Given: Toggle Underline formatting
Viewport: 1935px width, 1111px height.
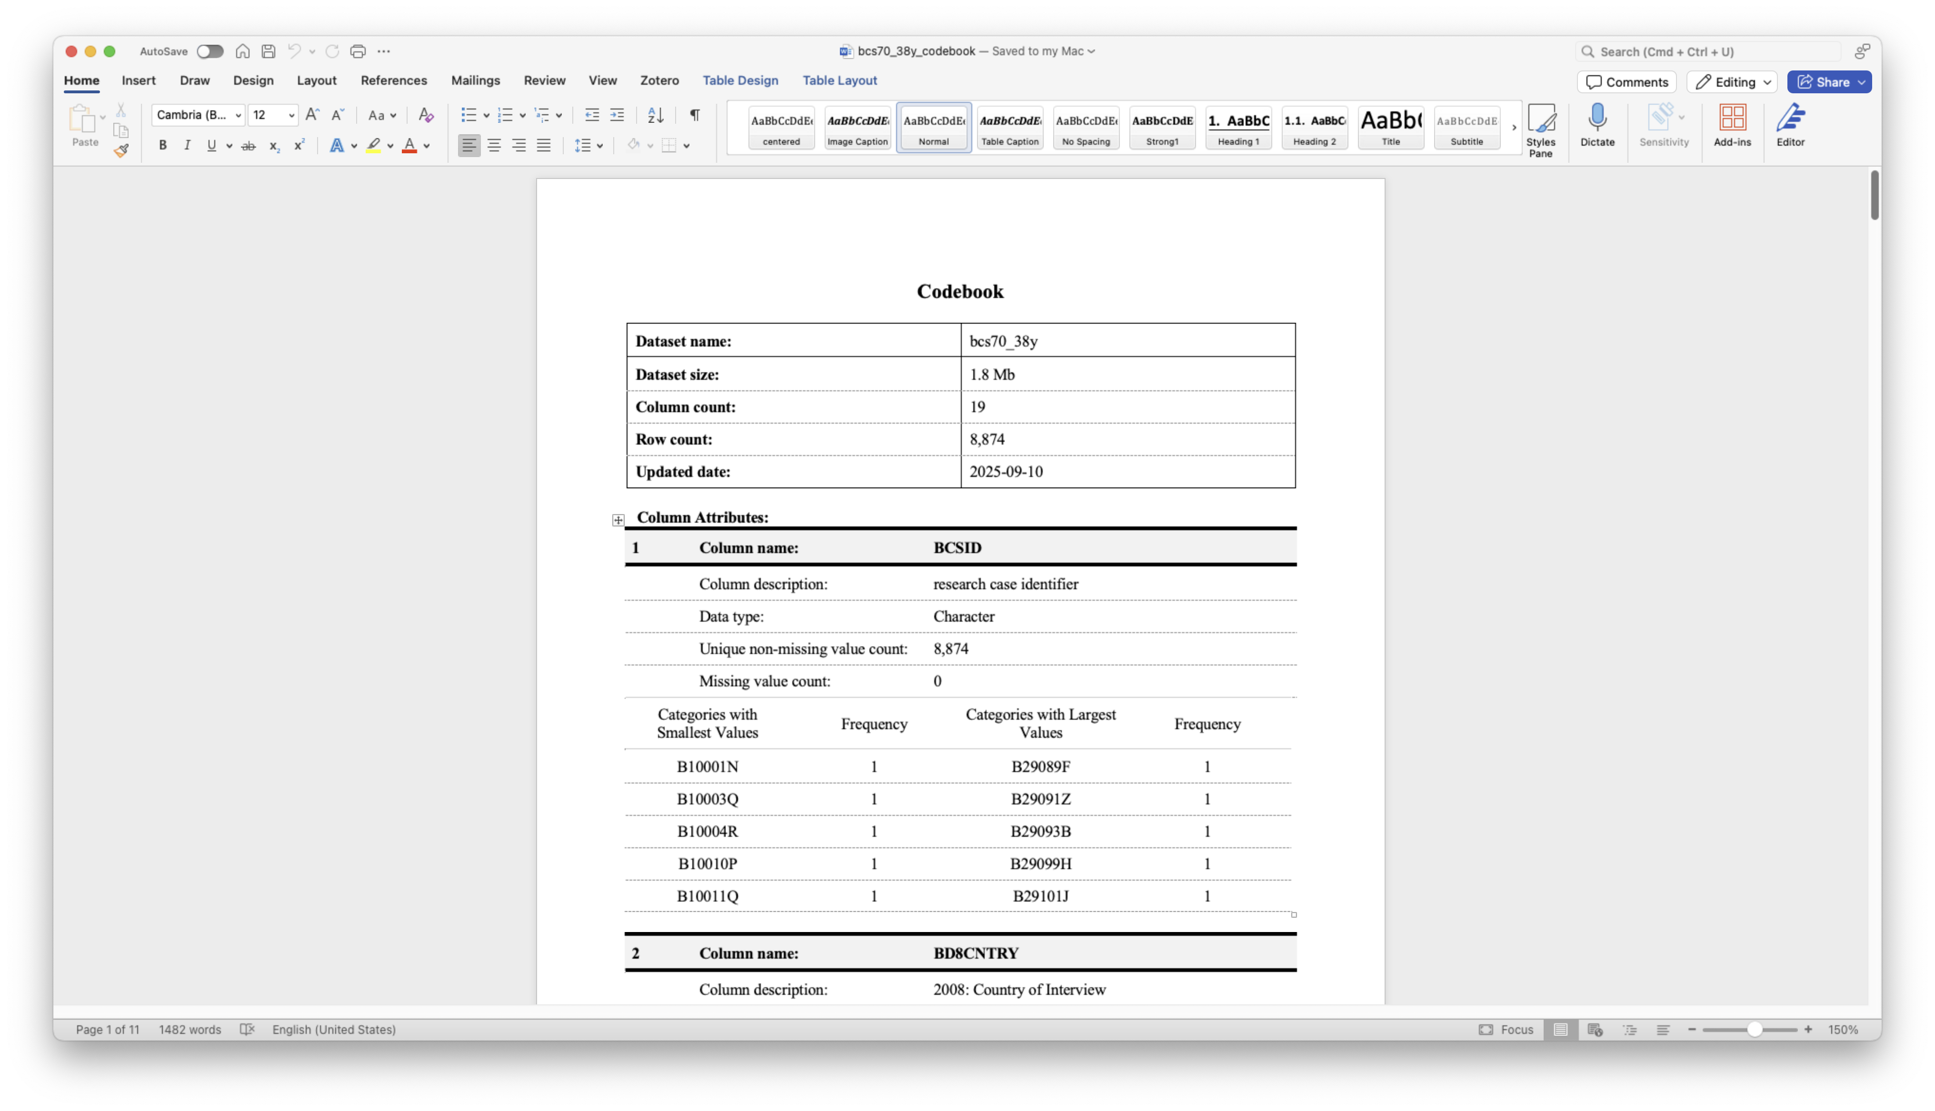Looking at the screenshot, I should click(211, 146).
